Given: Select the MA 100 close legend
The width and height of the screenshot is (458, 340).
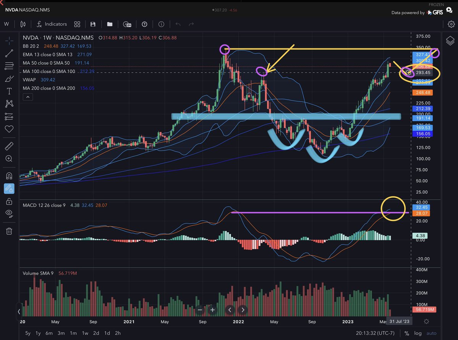Looking at the screenshot, I should (x=49, y=71).
